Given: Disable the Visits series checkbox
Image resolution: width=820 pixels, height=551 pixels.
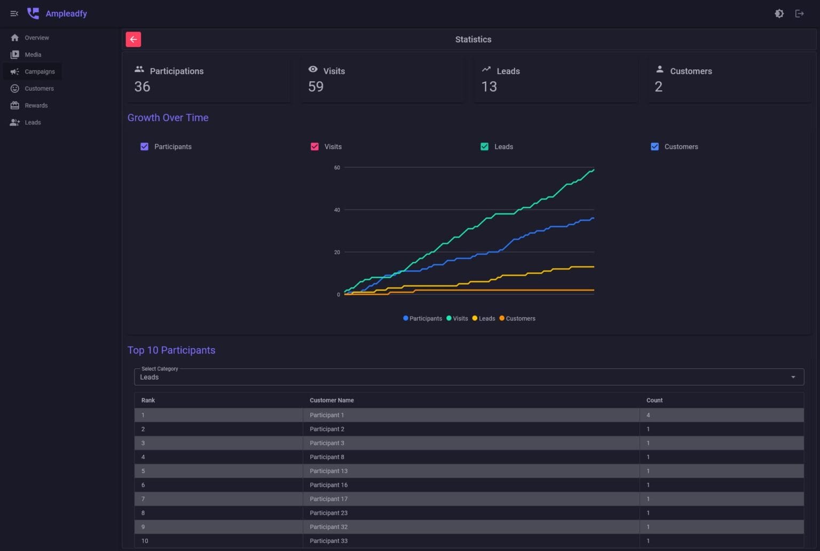Looking at the screenshot, I should tap(314, 147).
